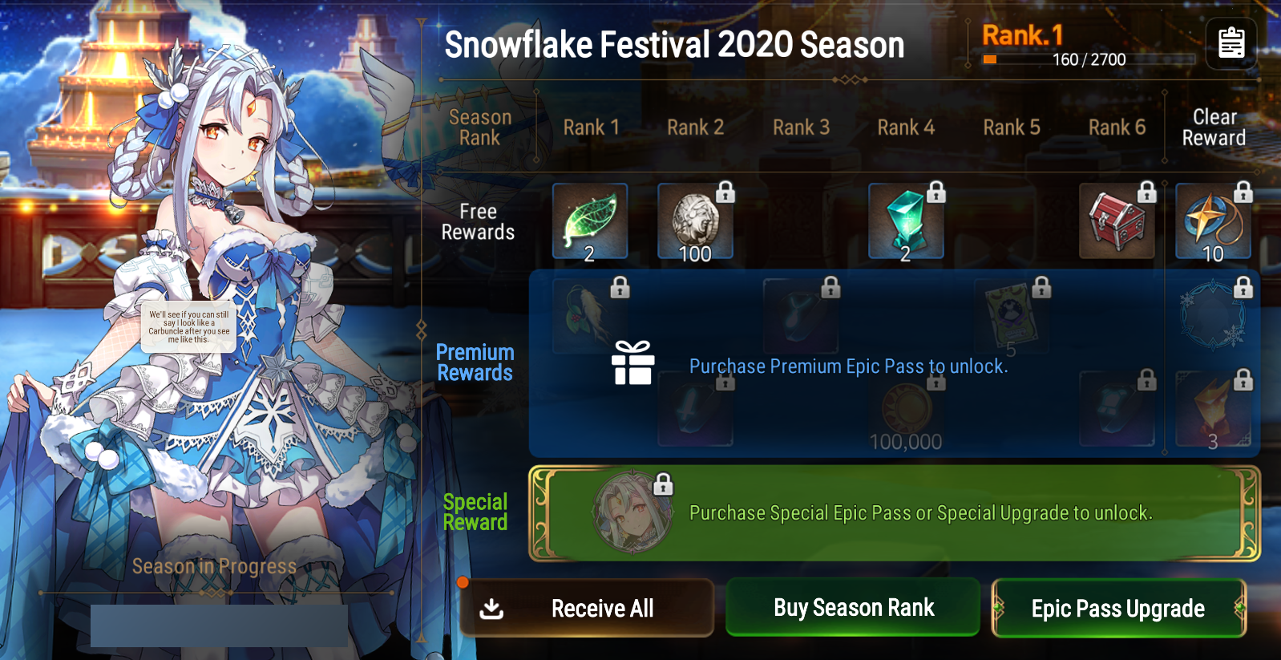The width and height of the screenshot is (1281, 660).
Task: Select the gold compass Clear Reward item
Action: [x=1213, y=221]
